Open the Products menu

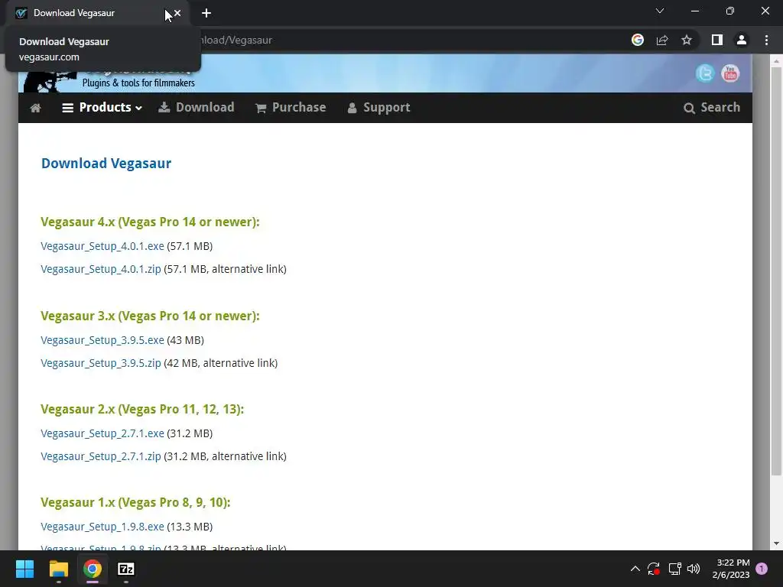(102, 107)
